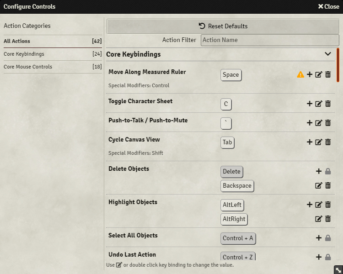Delete the Space key binding

pyautogui.click(x=328, y=74)
